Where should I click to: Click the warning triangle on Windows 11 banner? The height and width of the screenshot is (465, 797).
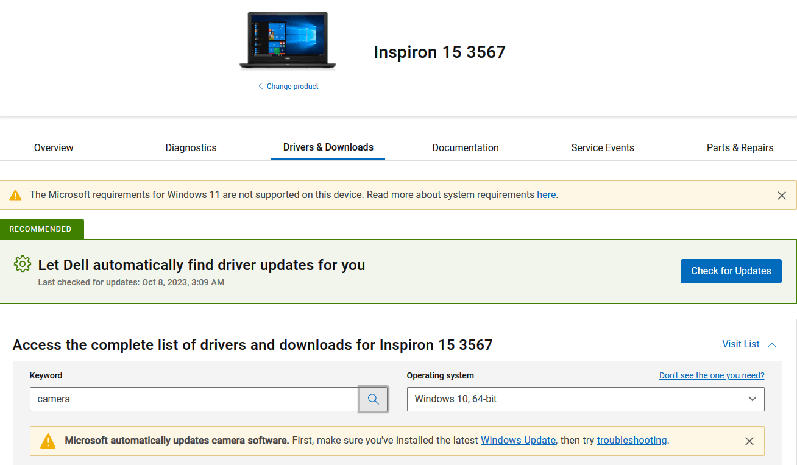pos(15,194)
